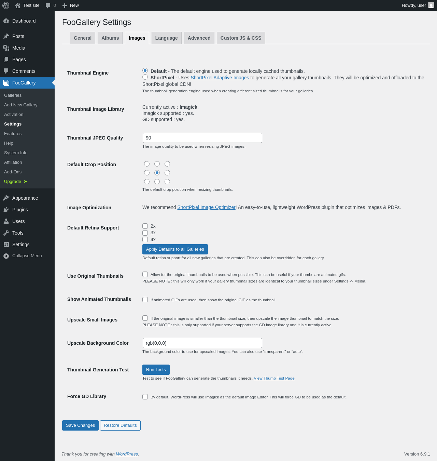The height and width of the screenshot is (461, 437).
Task: Open the View Thumb Test Page link
Action: pos(274,378)
